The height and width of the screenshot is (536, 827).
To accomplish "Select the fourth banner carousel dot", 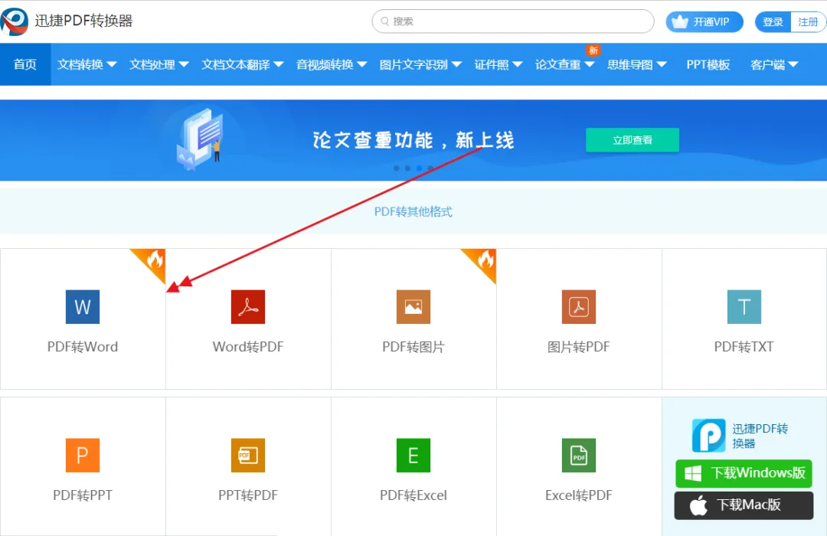I will point(430,168).
